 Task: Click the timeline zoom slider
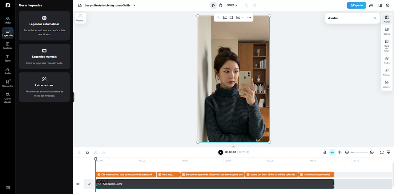coord(359,152)
